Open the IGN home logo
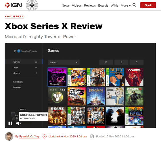The image size is (161, 142). [13, 5]
